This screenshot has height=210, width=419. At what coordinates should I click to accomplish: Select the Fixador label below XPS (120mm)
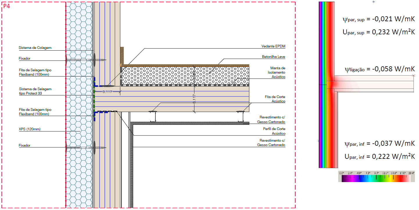click(24, 145)
